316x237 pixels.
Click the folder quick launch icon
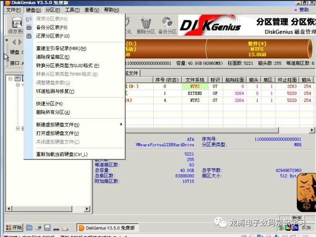coord(30,228)
